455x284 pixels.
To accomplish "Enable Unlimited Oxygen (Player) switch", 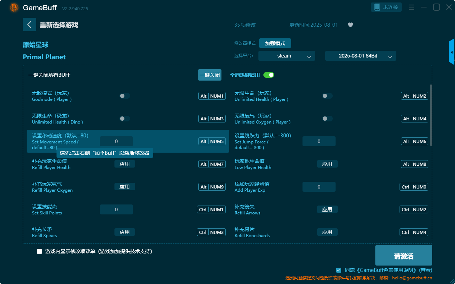I will [327, 119].
